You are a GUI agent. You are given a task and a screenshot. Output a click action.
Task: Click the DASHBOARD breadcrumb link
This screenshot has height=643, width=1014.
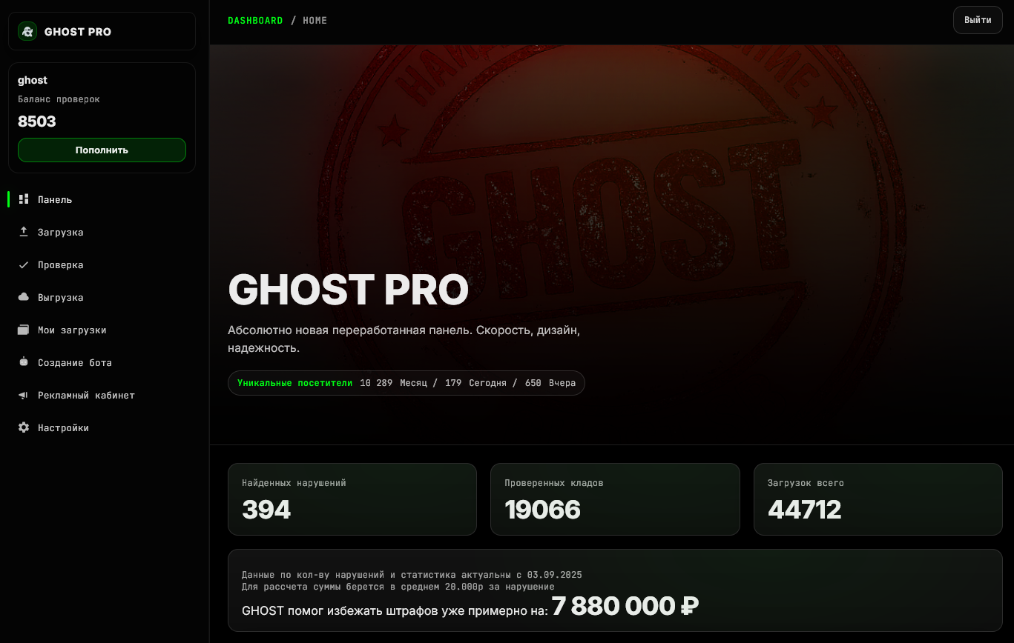click(x=255, y=21)
